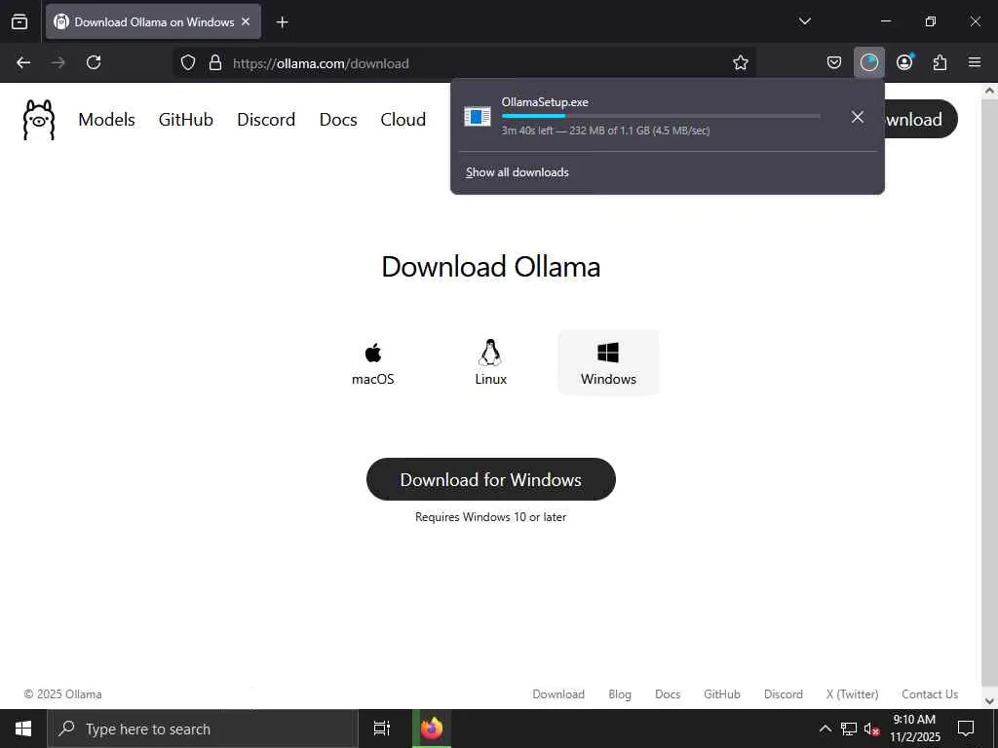
Task: Show hidden system tray icons
Action: pyautogui.click(x=825, y=729)
